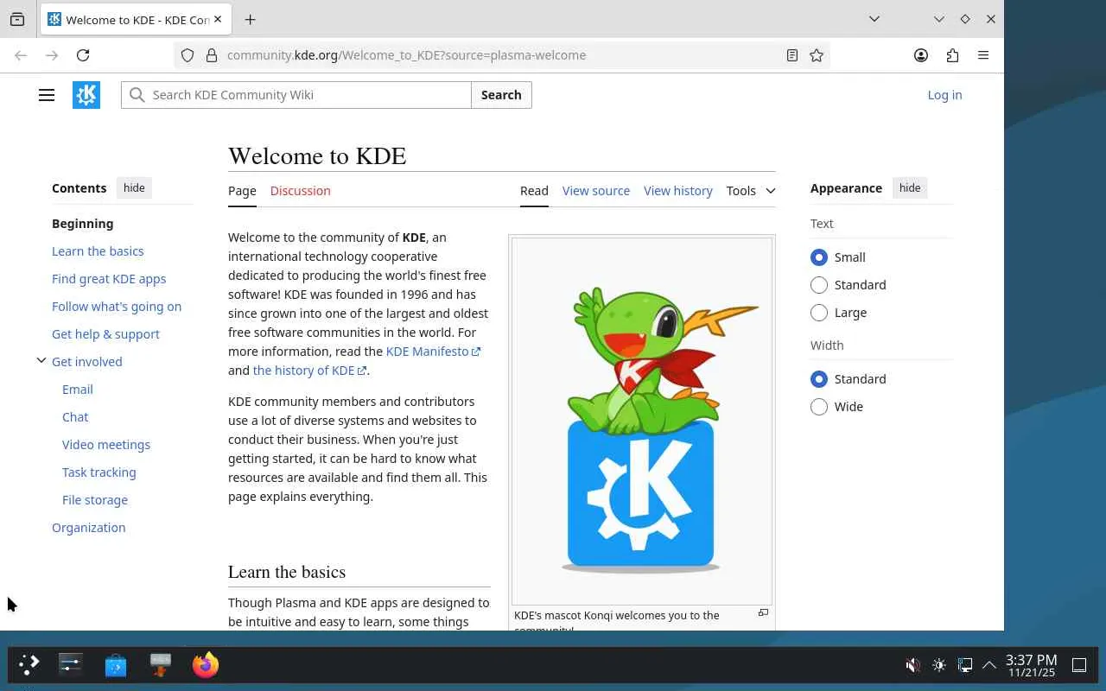This screenshot has width=1106, height=691.
Task: Collapse the Get involved section in Contents
Action: tap(41, 361)
